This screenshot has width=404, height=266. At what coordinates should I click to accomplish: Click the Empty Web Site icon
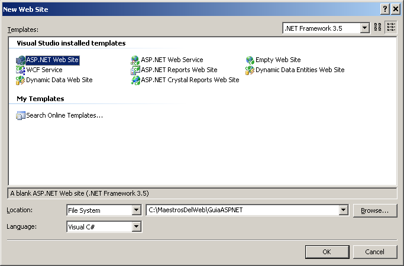pyautogui.click(x=250, y=60)
